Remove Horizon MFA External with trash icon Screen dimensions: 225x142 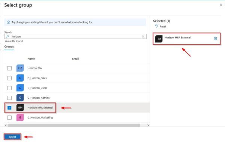click(x=215, y=38)
